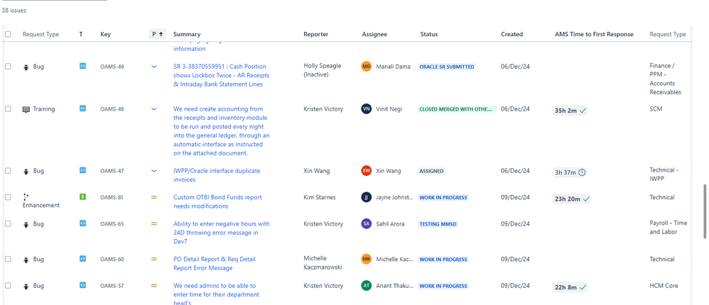The image size is (709, 305).
Task: Select the checkbox for issue OAMS-47
Action: (x=8, y=170)
